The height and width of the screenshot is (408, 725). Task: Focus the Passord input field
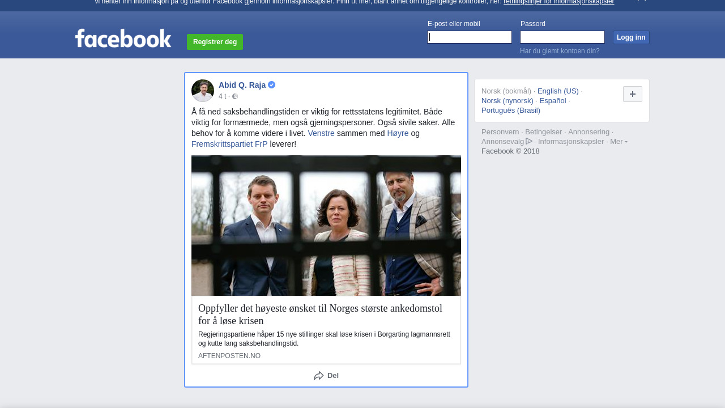pyautogui.click(x=562, y=37)
